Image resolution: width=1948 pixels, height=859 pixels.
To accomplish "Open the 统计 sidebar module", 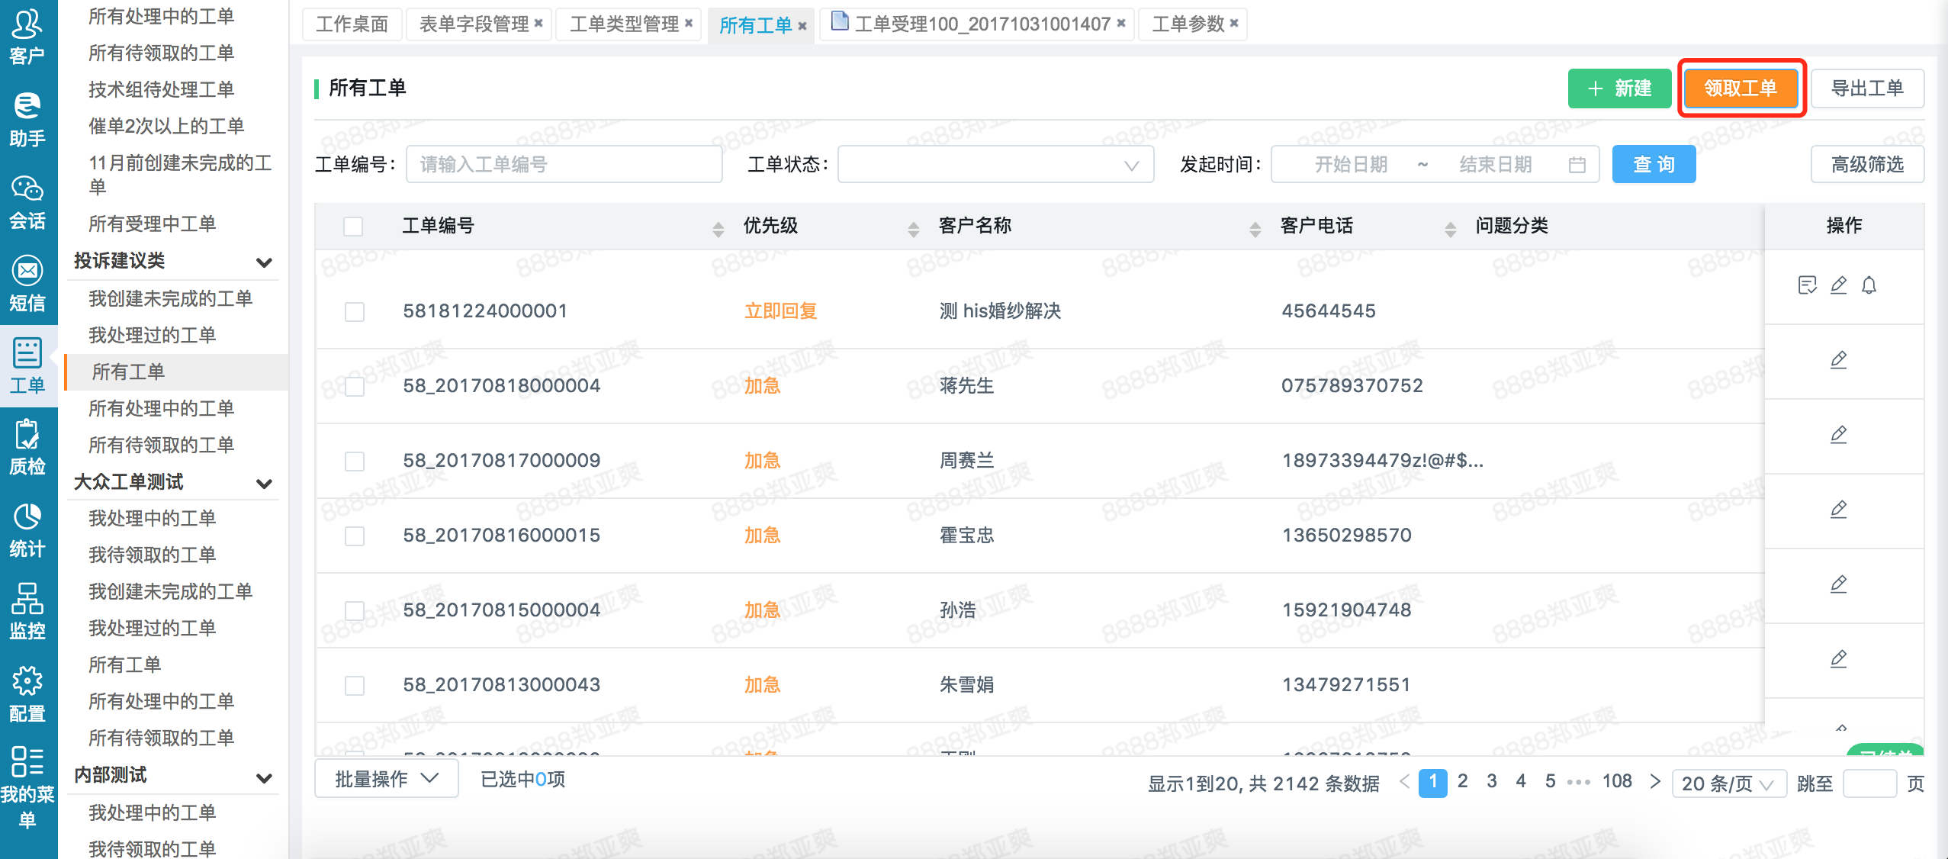I will (27, 530).
